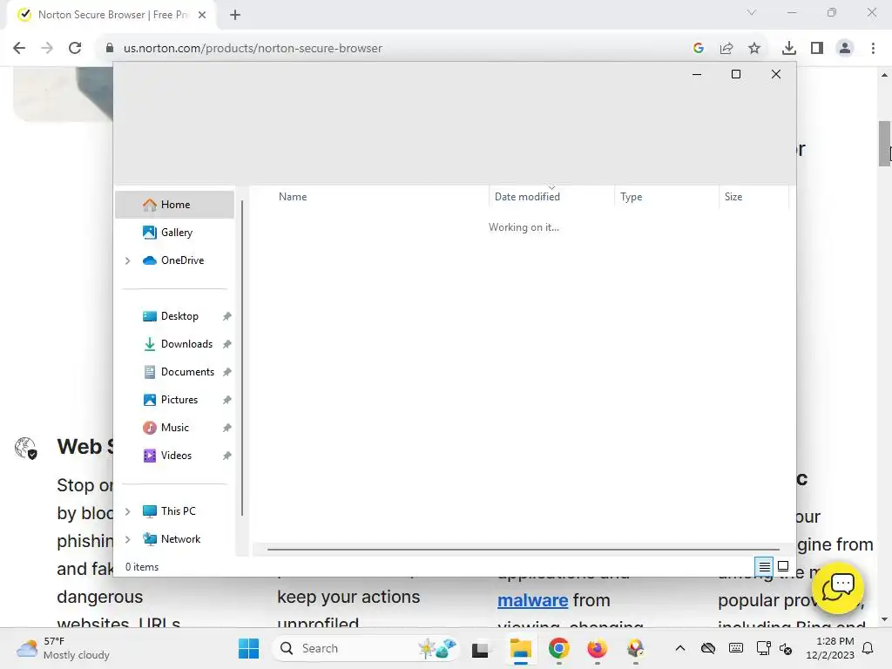Open a new Chrome tab

pos(235,15)
